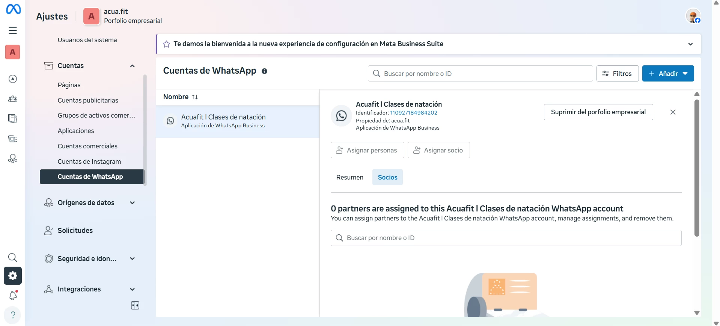This screenshot has height=326, width=720.
Task: Click the large WhatsApp icon in detail panel
Action: (341, 116)
